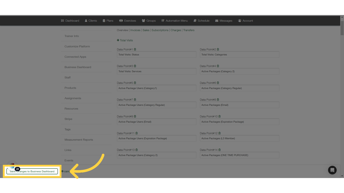
Task: Select the Active Packages (Email) field
Action: click(x=239, y=105)
